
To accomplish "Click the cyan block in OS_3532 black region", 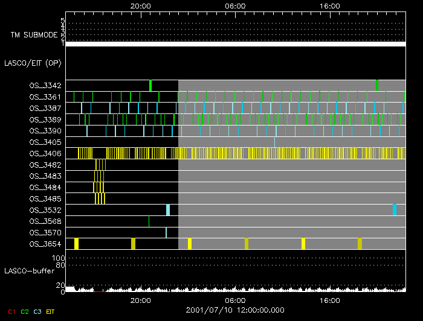I will tap(168, 209).
